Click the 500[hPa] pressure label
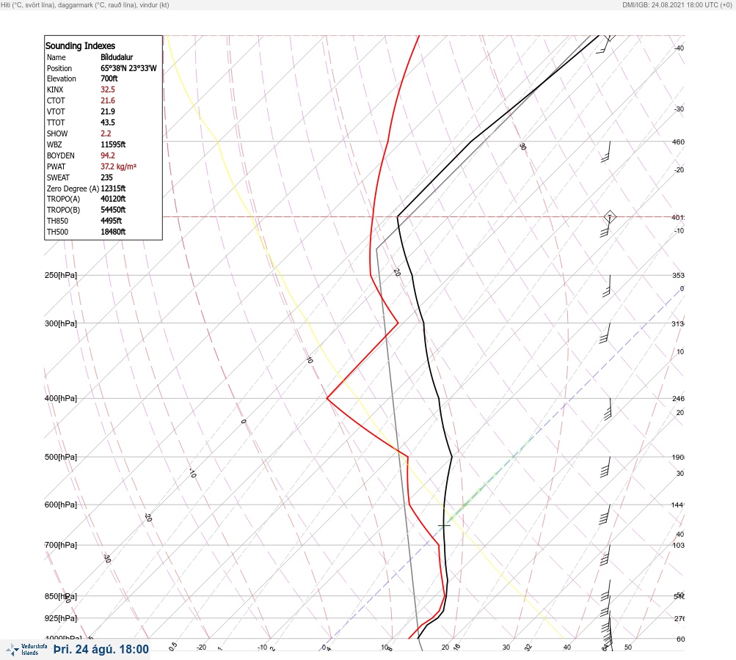 [61, 457]
